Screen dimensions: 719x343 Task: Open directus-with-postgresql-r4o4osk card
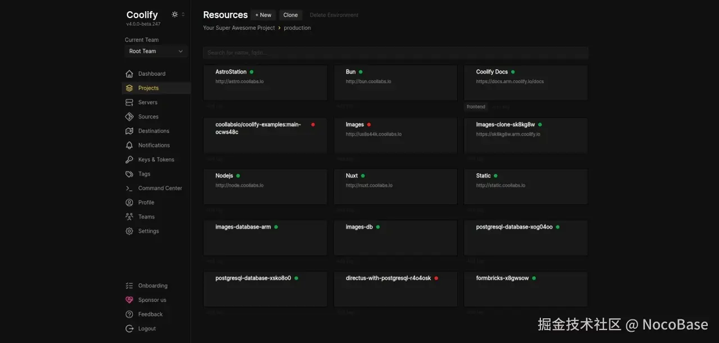pos(395,289)
